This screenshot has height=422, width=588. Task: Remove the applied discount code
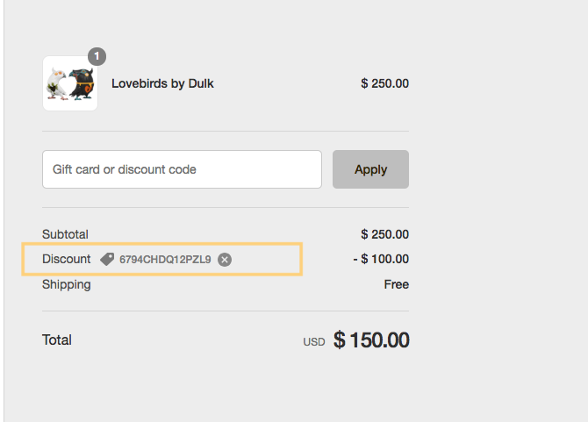point(225,260)
